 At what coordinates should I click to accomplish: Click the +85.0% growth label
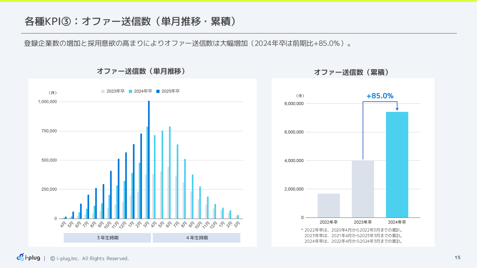(x=380, y=96)
